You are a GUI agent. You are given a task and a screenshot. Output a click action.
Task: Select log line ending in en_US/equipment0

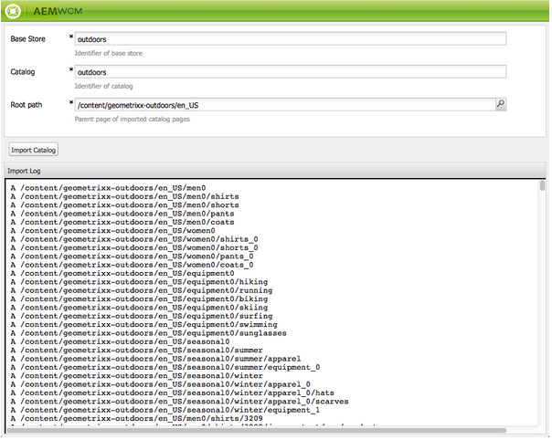[x=122, y=273]
